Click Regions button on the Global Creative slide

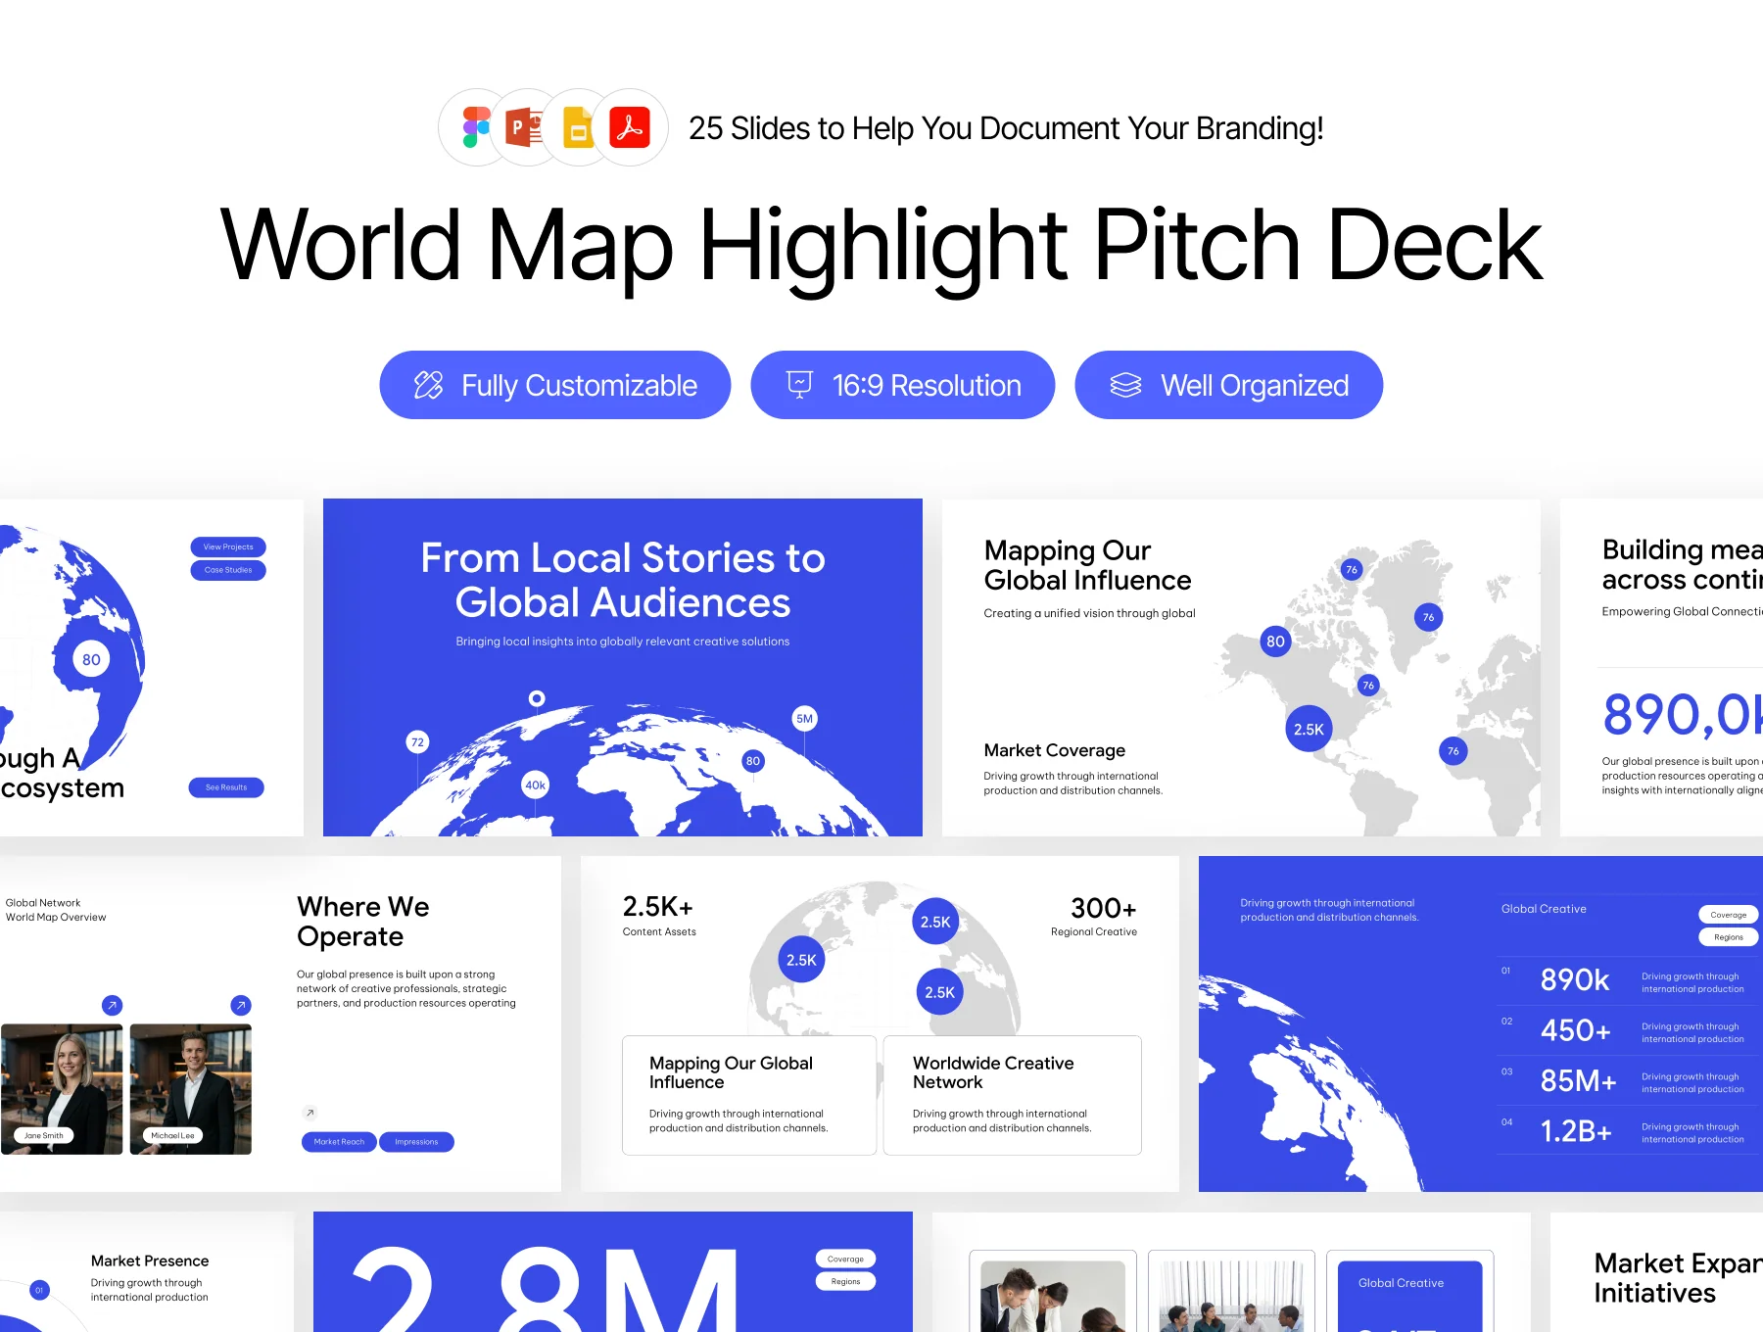click(1729, 937)
